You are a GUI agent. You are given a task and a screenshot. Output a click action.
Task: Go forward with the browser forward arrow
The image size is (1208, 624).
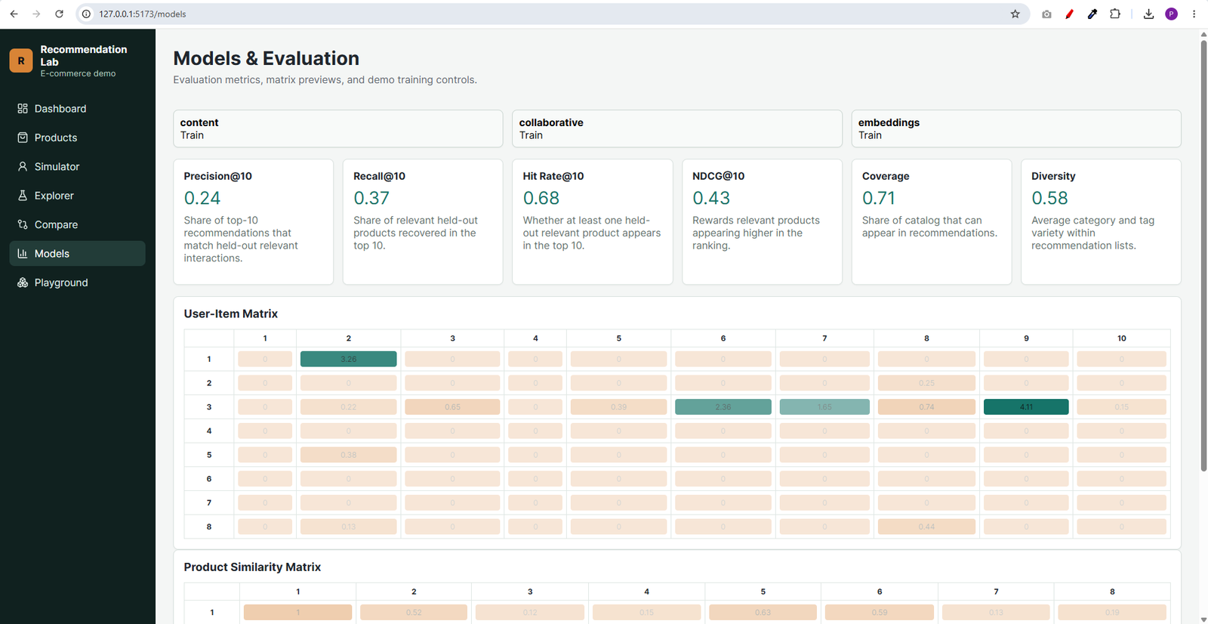pos(36,14)
